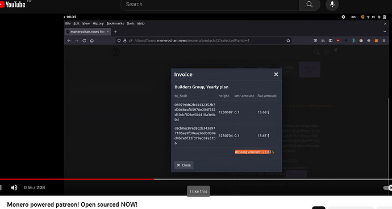Start voice search with the microphone
This screenshot has width=392, height=209.
click(x=332, y=5)
